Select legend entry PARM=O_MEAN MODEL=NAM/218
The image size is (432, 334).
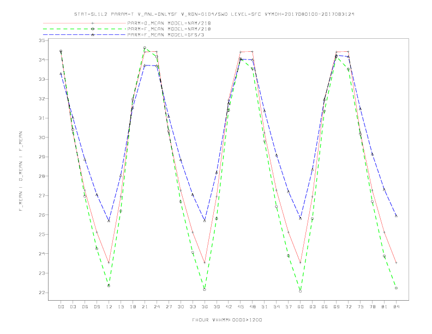[169, 23]
